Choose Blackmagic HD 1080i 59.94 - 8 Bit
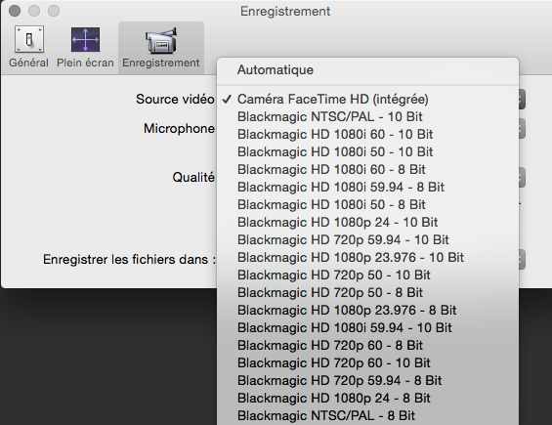Viewport: 552px width, 425px height. click(368, 188)
